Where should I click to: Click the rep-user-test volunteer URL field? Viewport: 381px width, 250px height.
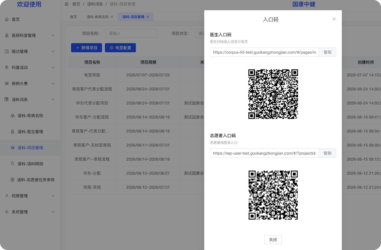pos(264,153)
